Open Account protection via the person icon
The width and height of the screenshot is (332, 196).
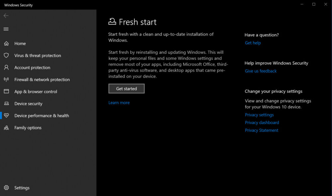[7, 68]
